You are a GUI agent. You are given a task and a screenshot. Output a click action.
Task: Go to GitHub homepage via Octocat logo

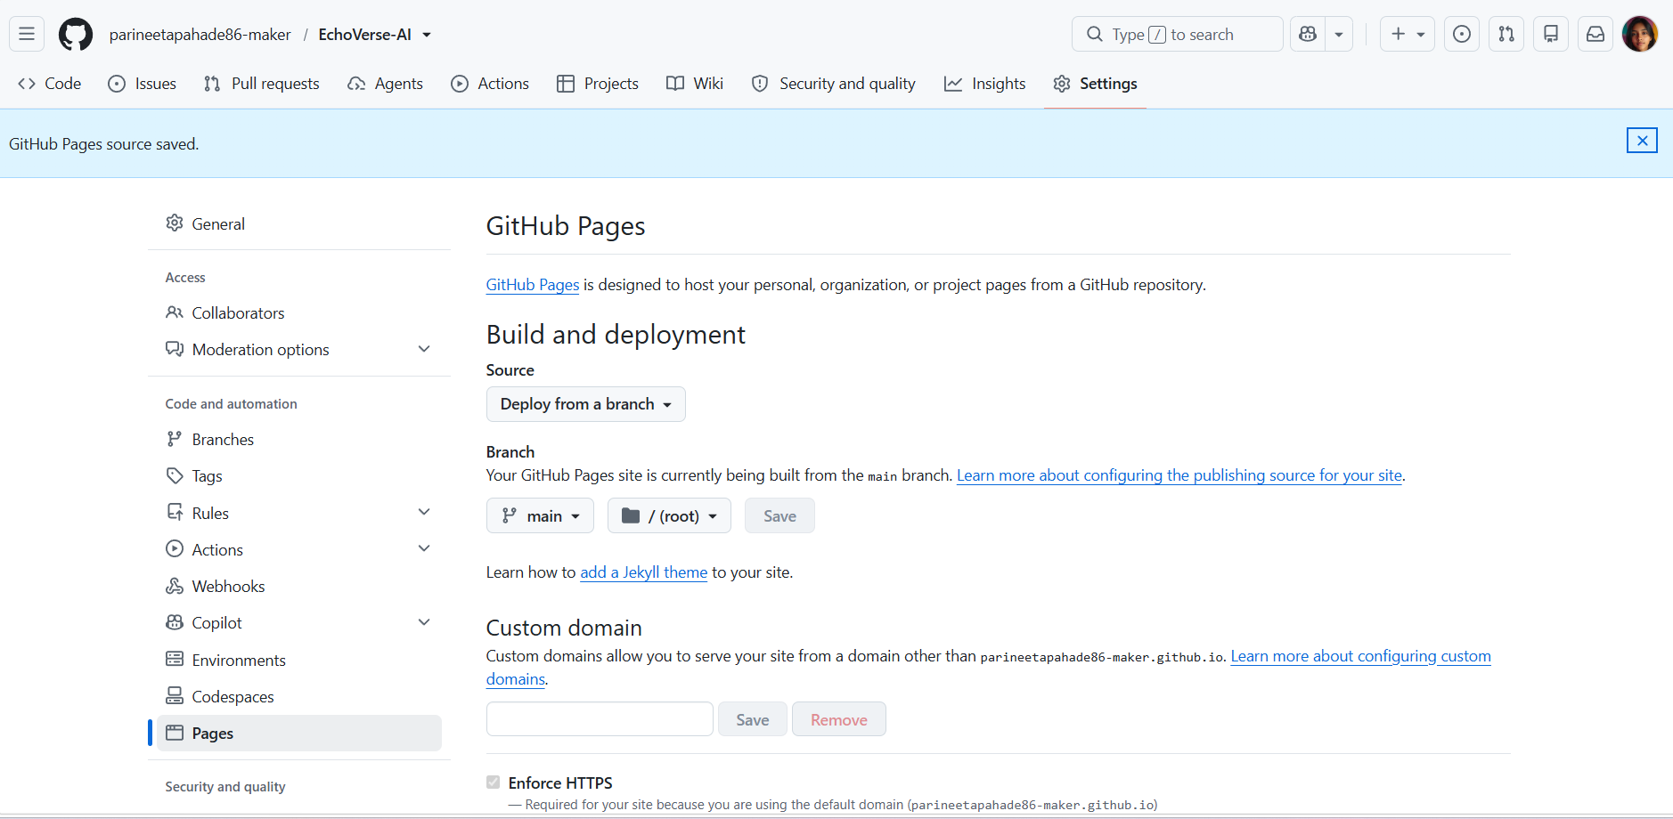(76, 34)
